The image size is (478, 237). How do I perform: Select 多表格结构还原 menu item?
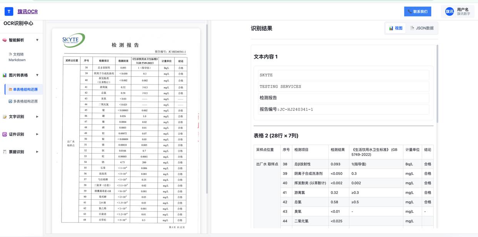point(23,101)
